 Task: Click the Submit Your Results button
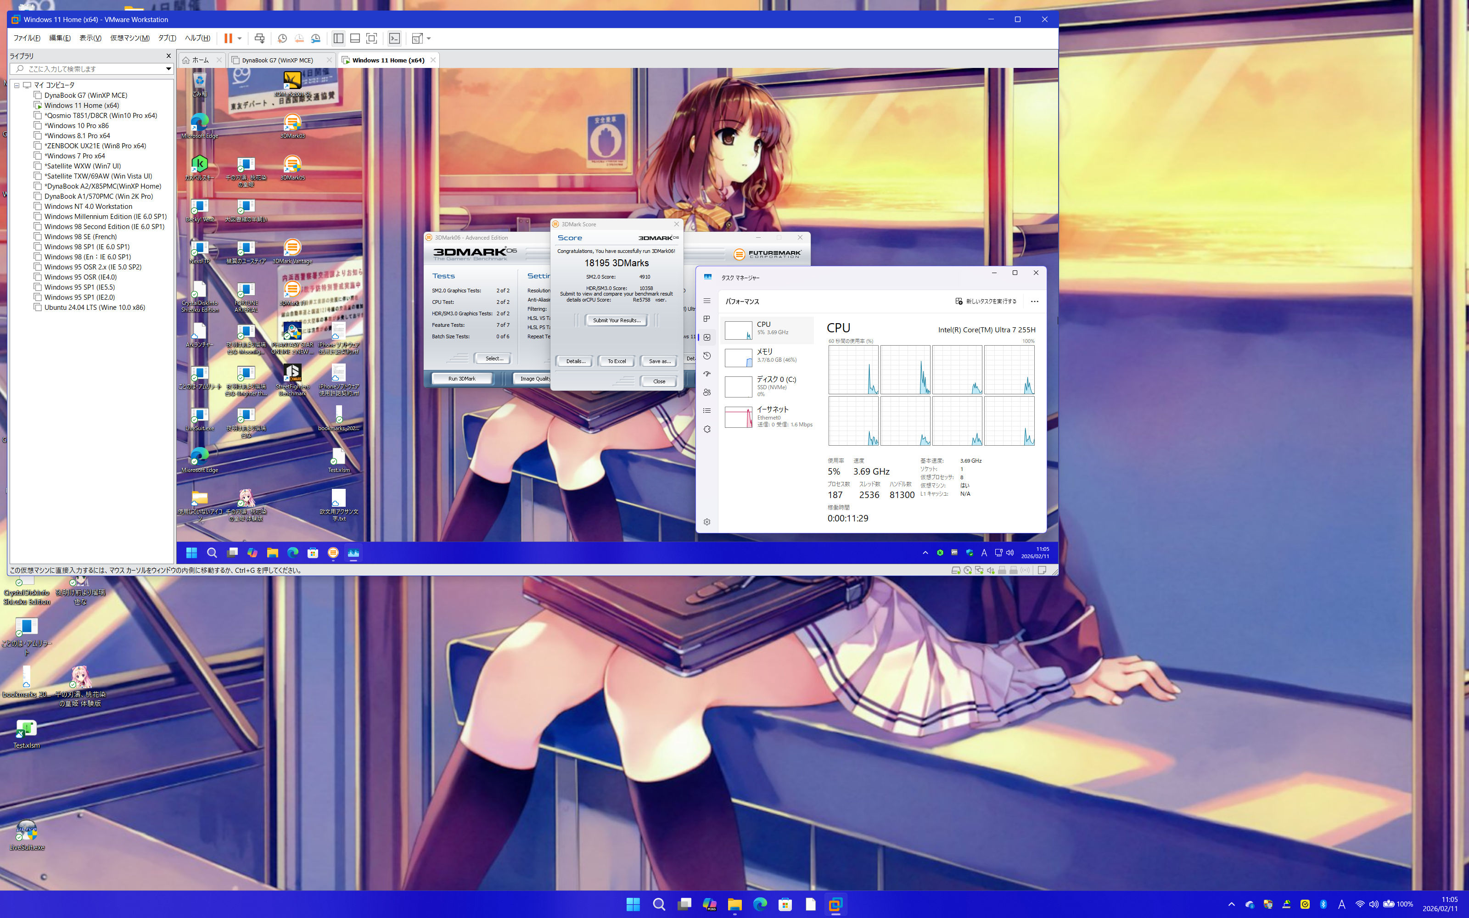click(x=616, y=320)
